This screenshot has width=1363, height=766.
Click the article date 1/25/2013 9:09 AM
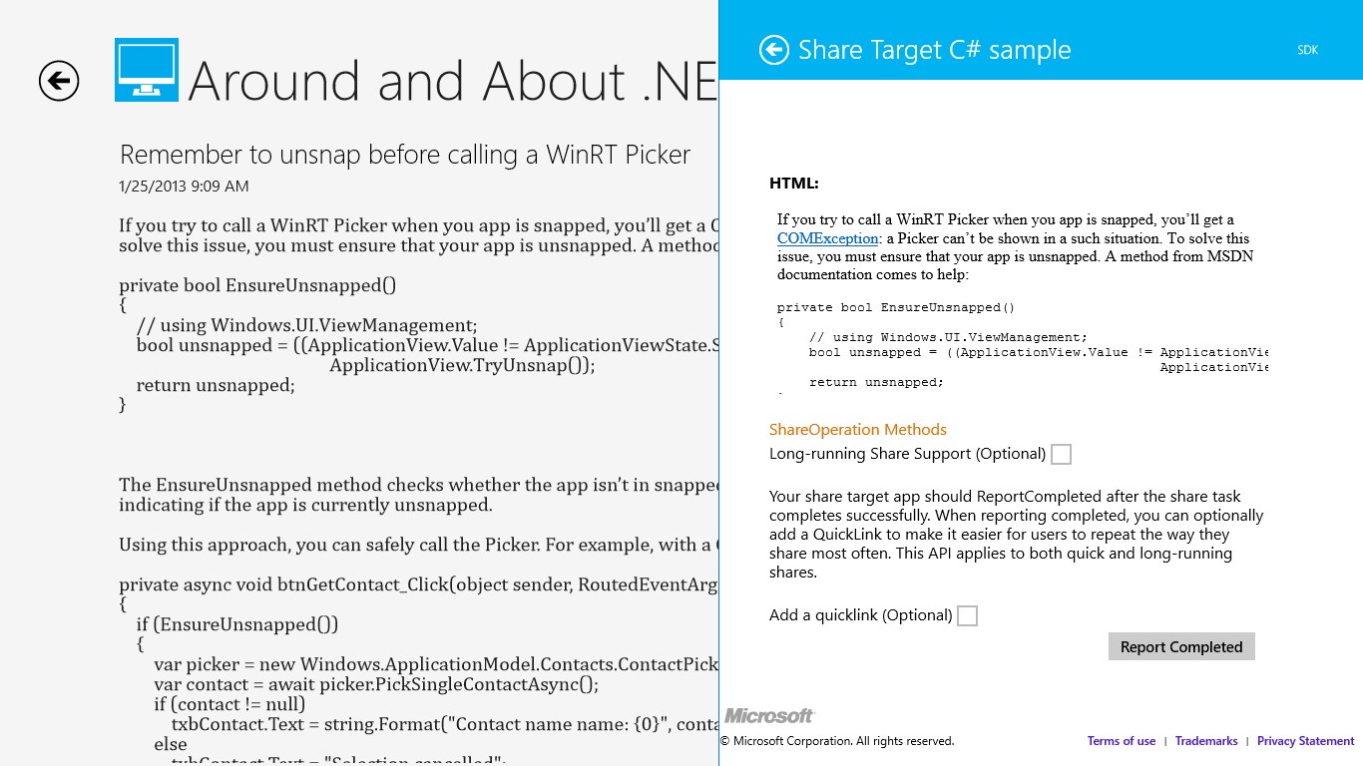pos(184,187)
